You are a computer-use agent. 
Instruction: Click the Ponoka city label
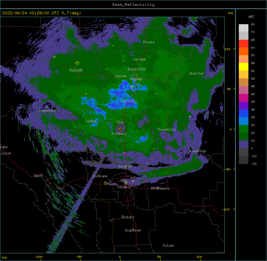[149, 42]
